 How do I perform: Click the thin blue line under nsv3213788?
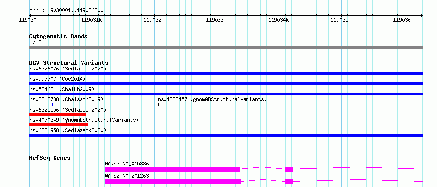coord(41,104)
